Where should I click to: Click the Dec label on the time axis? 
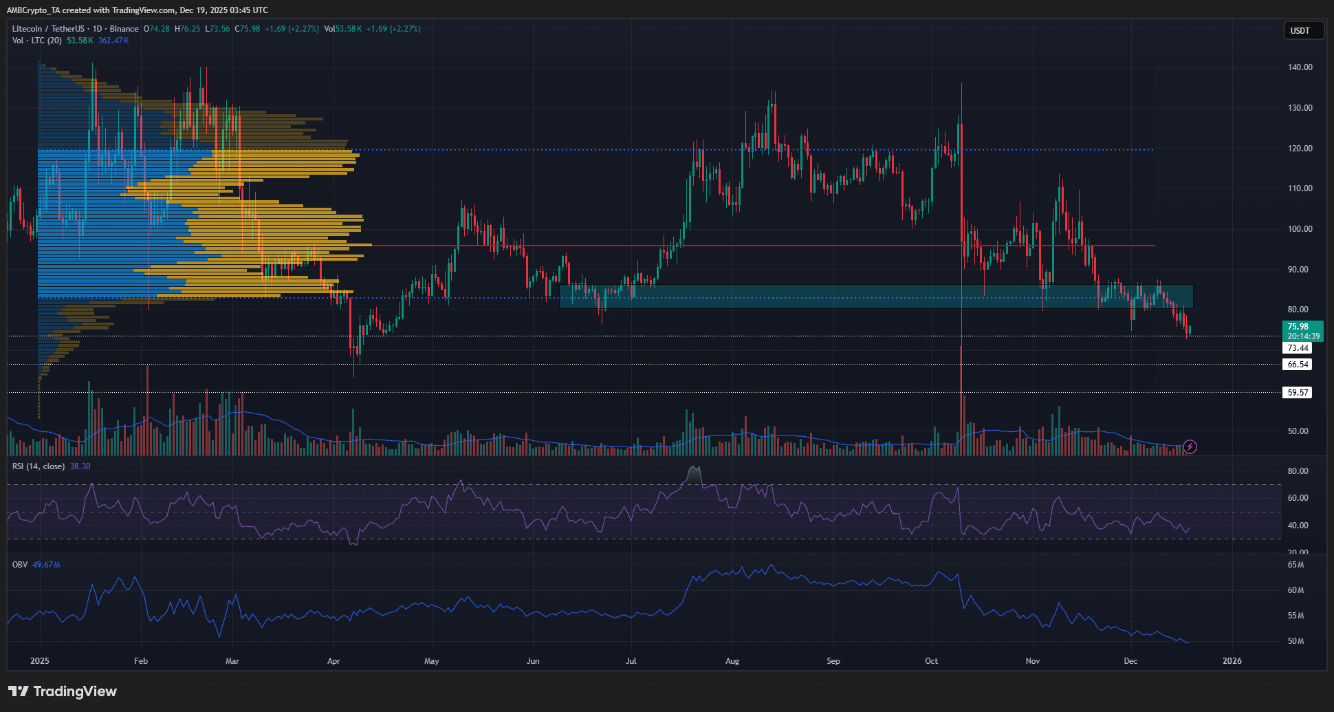[x=1130, y=660]
